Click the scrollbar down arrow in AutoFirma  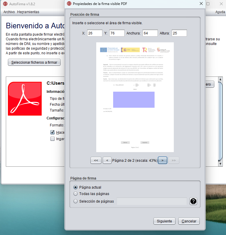click(220, 164)
